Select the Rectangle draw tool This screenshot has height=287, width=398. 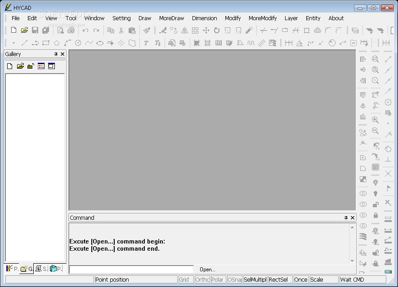(46, 43)
